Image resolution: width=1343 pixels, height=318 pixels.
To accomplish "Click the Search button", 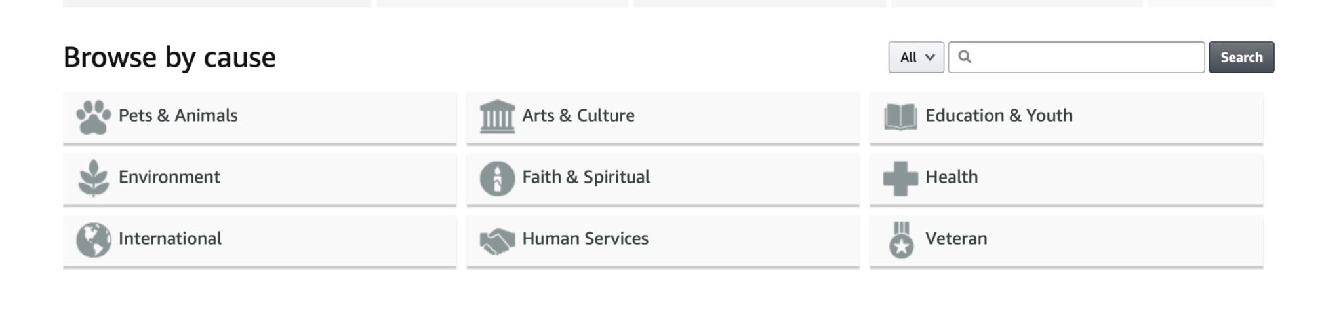I will [x=1241, y=57].
